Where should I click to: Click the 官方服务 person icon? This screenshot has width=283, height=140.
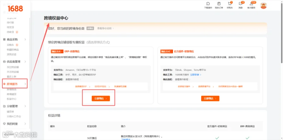[x=251, y=4]
